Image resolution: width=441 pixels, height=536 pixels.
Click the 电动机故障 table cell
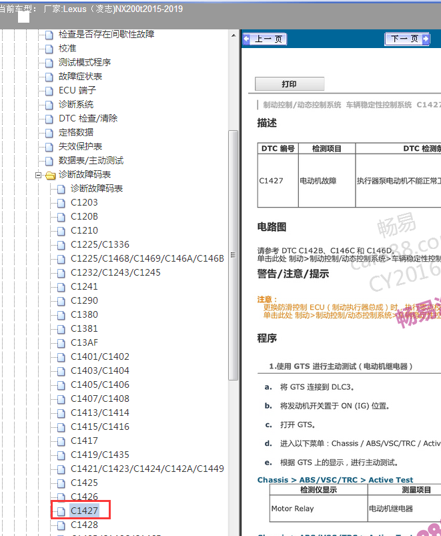coord(326,180)
